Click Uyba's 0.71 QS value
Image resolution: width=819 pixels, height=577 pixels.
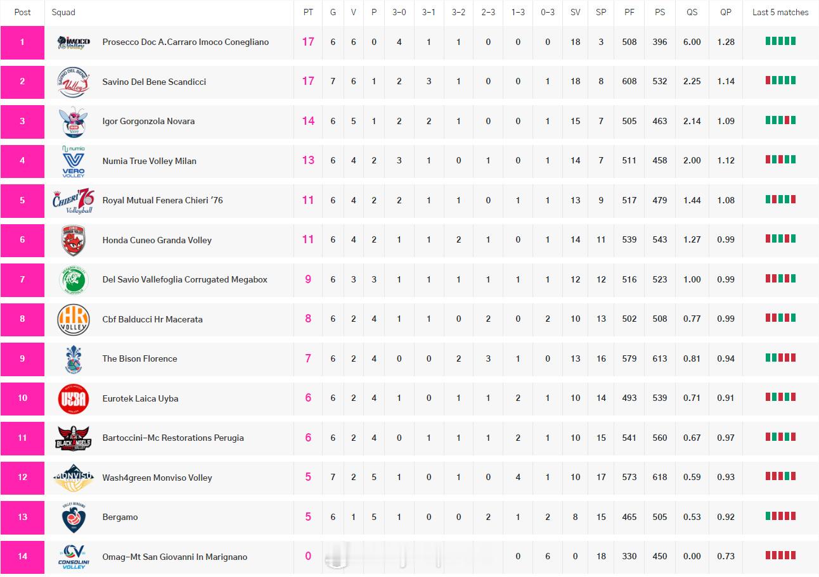pos(692,398)
